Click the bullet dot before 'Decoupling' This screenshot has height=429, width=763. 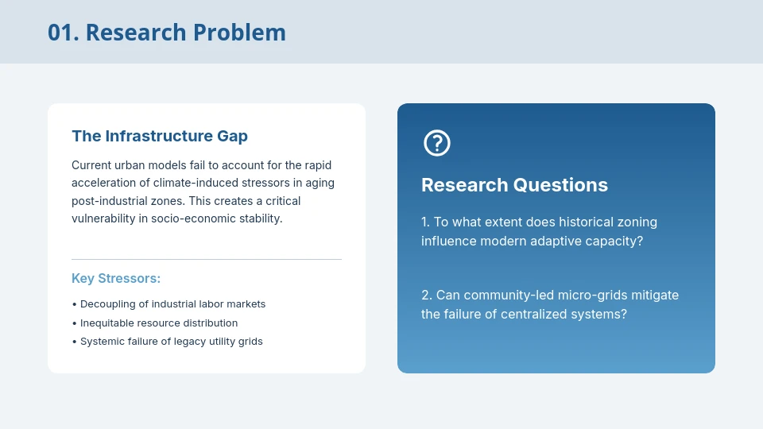(x=74, y=304)
